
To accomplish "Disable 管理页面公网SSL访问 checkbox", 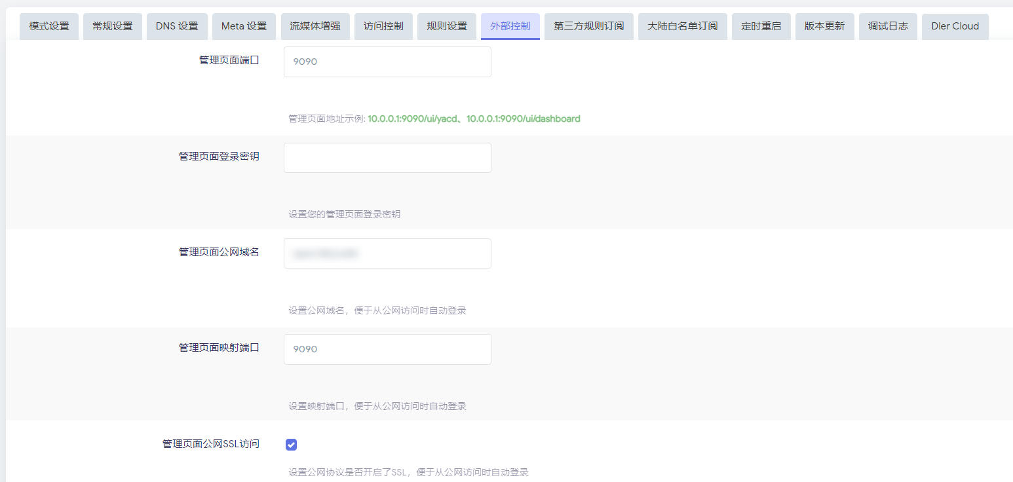I will click(x=290, y=444).
